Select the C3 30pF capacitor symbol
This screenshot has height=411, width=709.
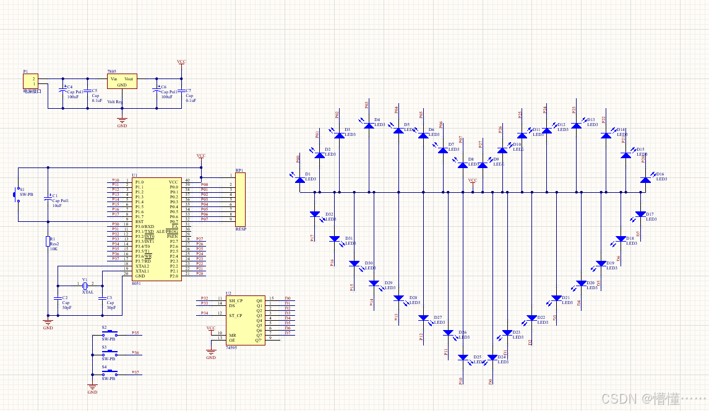click(x=102, y=298)
